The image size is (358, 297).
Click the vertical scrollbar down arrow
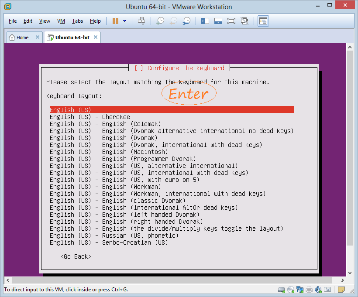350,273
